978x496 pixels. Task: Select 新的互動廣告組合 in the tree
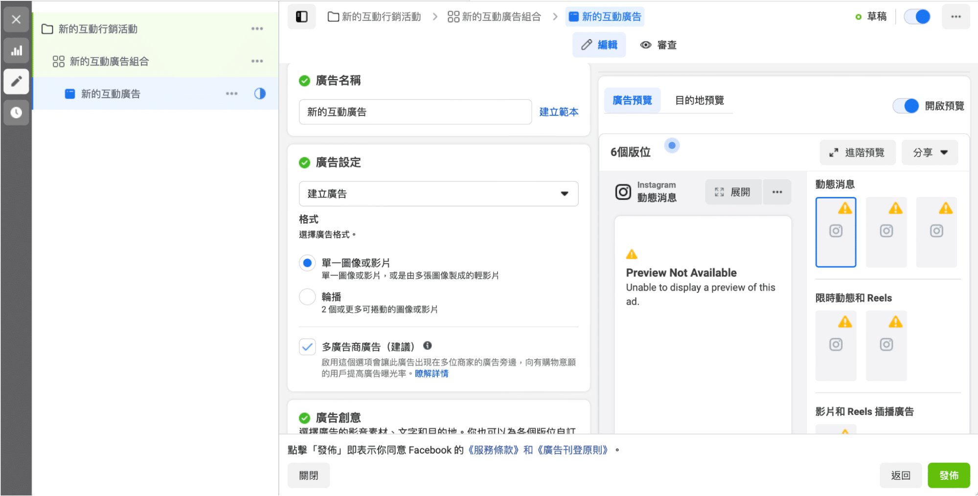point(109,61)
